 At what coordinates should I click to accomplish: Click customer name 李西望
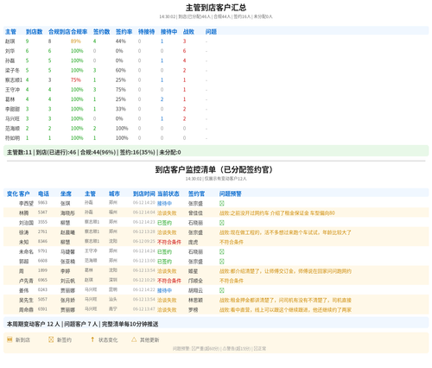[x=26, y=203]
